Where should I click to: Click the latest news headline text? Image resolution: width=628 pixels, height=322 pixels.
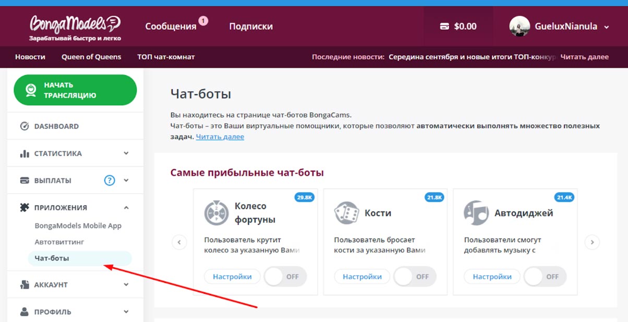tap(472, 57)
